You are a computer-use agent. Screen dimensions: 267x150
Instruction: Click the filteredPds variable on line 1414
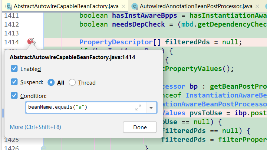(187, 42)
